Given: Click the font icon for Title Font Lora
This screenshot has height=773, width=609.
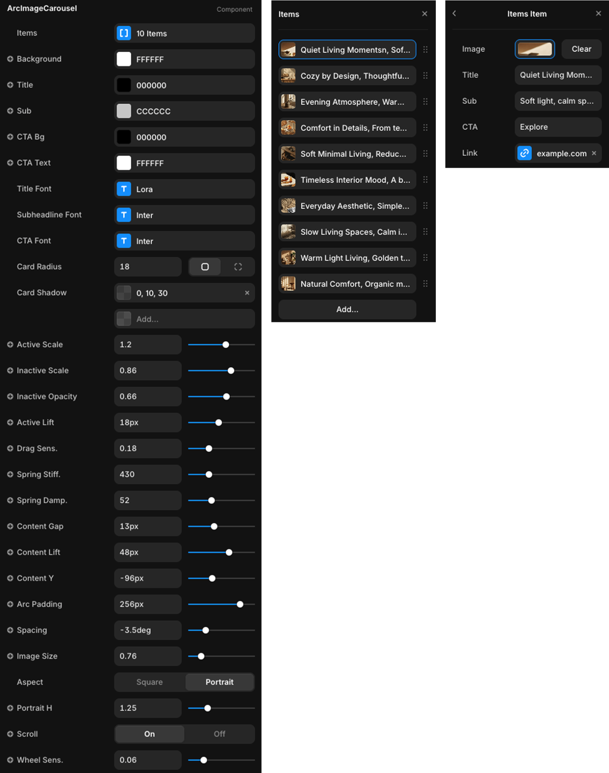Looking at the screenshot, I should 124,189.
